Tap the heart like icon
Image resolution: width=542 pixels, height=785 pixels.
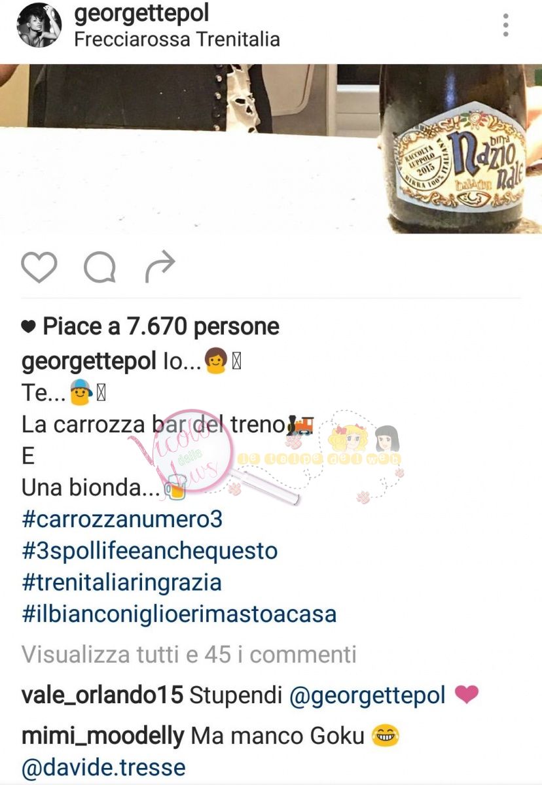39,267
